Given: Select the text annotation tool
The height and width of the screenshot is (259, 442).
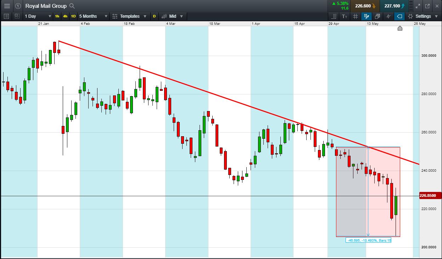Looking at the screenshot, I should pos(345,16).
